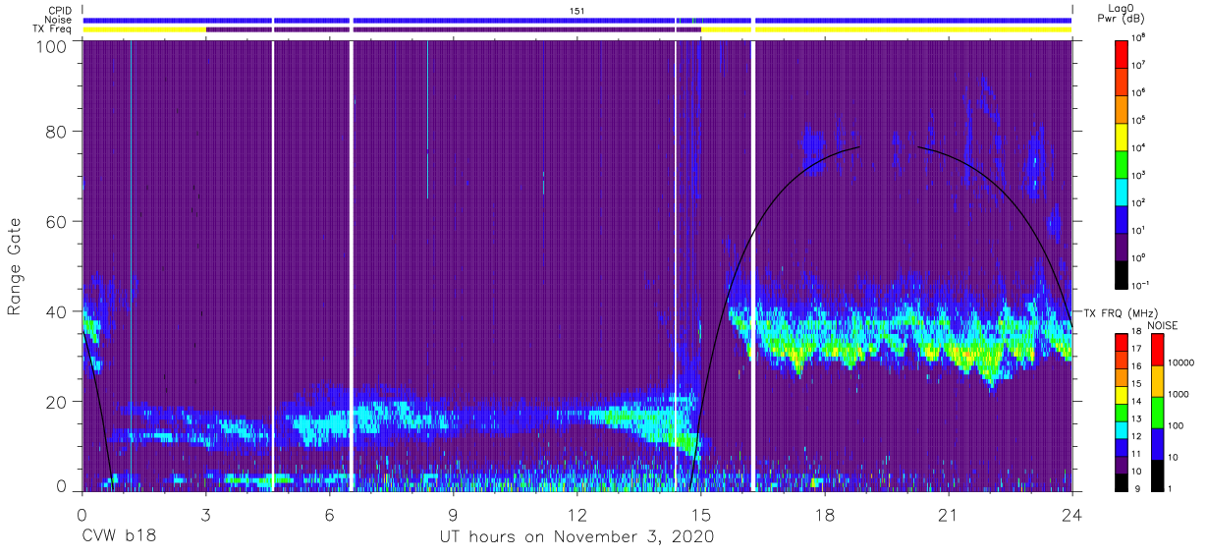This screenshot has width=1206, height=557.
Task: Click the 40 tick on Range Gate axis
Action: 57,311
